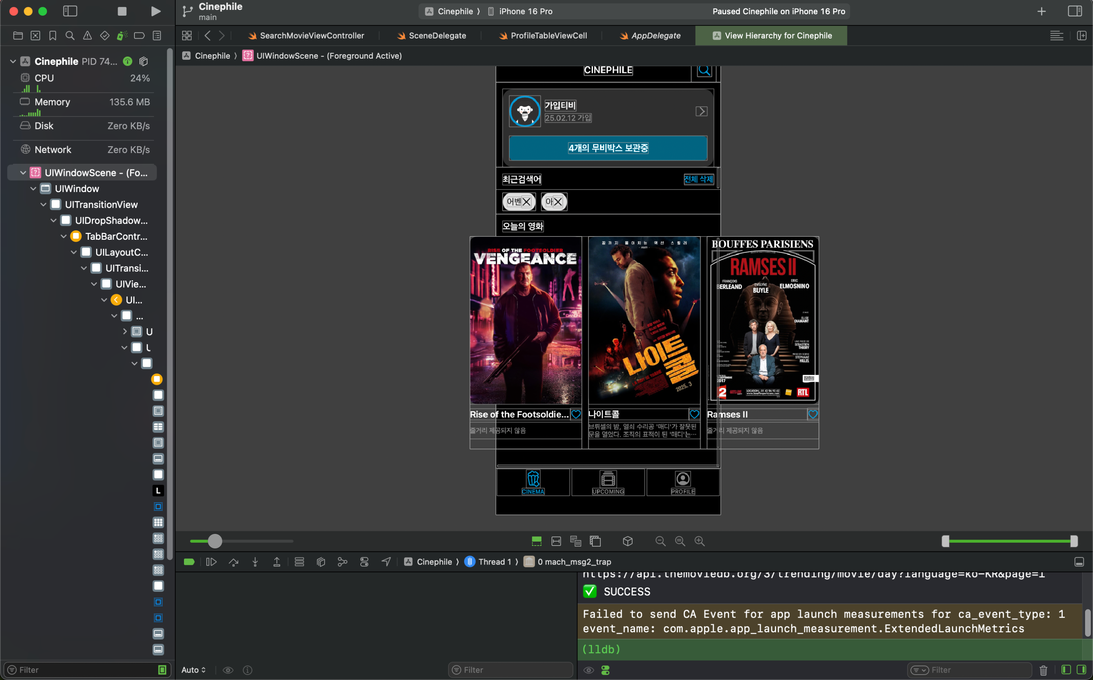This screenshot has height=680, width=1093.
Task: Click the zoom in magnifier icon
Action: tap(700, 541)
